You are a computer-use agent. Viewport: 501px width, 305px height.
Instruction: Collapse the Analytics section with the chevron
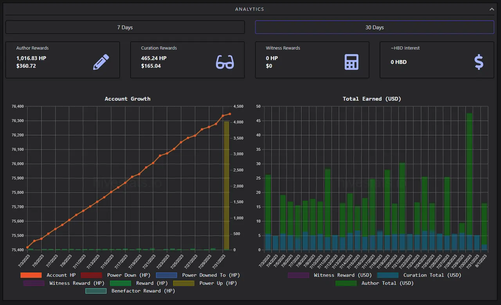click(492, 9)
